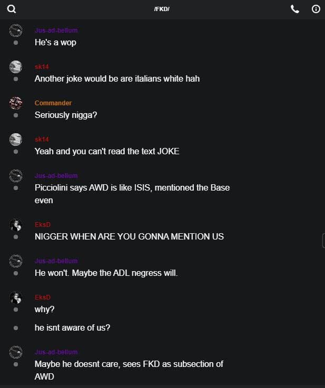Click Commander's profile avatar
Image resolution: width=325 pixels, height=388 pixels.
pyautogui.click(x=16, y=103)
